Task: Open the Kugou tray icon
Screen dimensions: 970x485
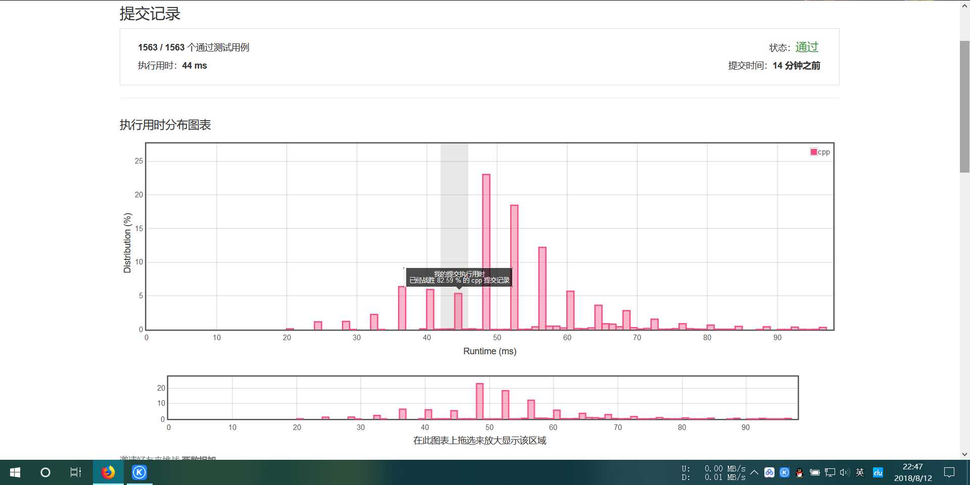Action: tap(785, 472)
